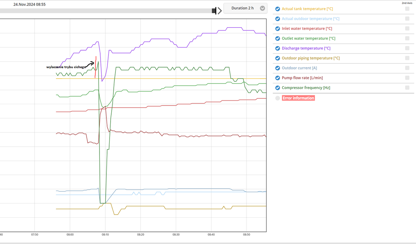Click the Actual outdoor temperature legend label
The height and width of the screenshot is (244, 416).
tap(310, 19)
